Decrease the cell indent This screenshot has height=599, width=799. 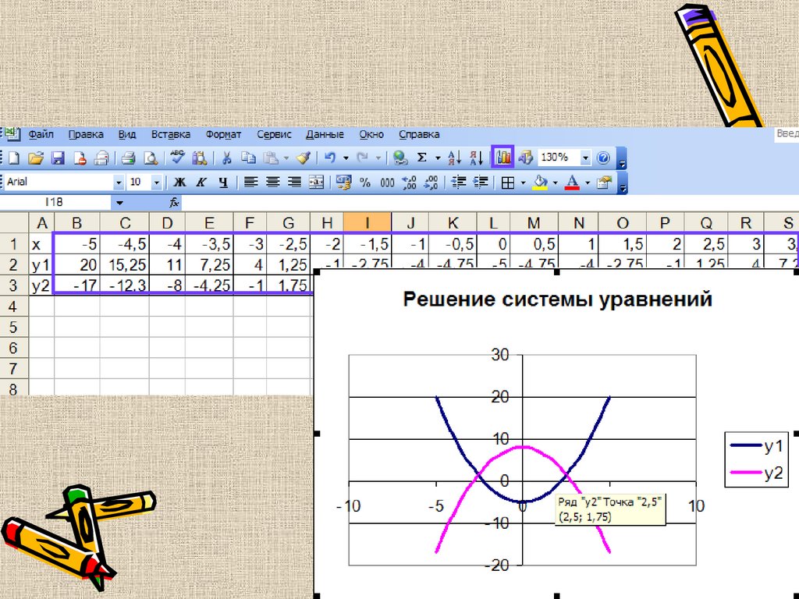[459, 183]
